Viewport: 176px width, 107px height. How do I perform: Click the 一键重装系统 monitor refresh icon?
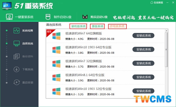click(9, 17)
